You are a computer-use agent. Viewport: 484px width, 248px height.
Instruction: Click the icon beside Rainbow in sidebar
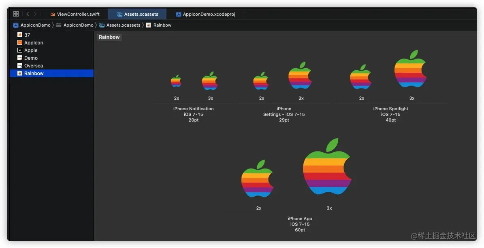click(20, 73)
